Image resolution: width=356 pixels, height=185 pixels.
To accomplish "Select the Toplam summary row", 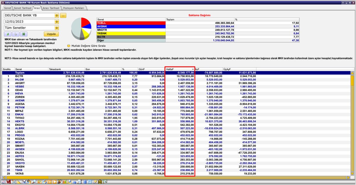I will click(x=176, y=72).
